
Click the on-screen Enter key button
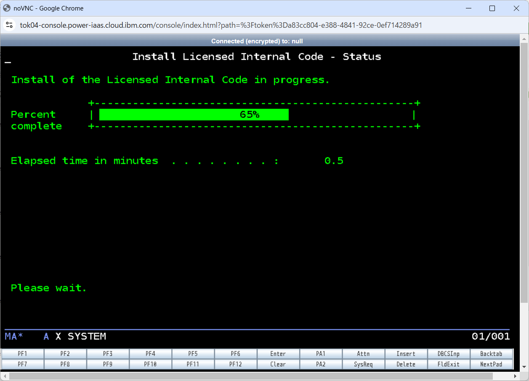click(x=278, y=354)
